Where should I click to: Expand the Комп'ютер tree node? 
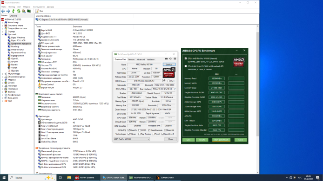[x=3, y=22]
